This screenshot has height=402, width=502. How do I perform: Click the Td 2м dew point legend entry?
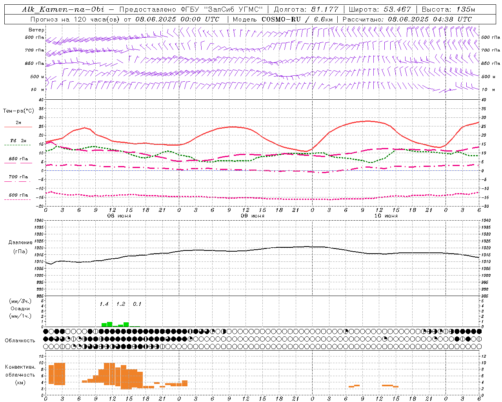(18, 141)
